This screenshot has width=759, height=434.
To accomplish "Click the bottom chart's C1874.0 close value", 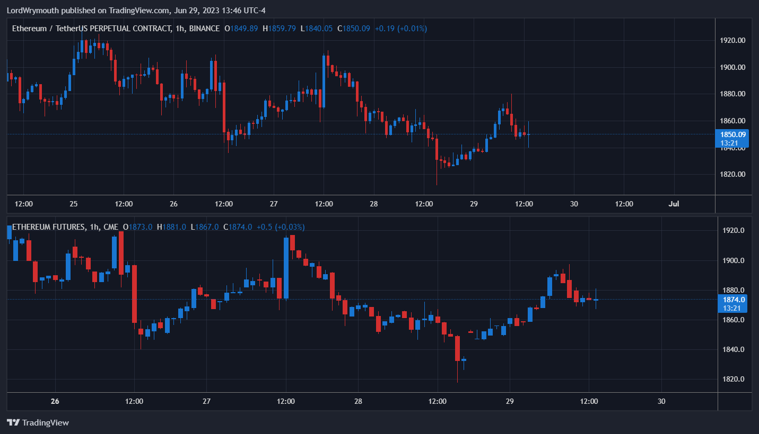I will pyautogui.click(x=238, y=227).
